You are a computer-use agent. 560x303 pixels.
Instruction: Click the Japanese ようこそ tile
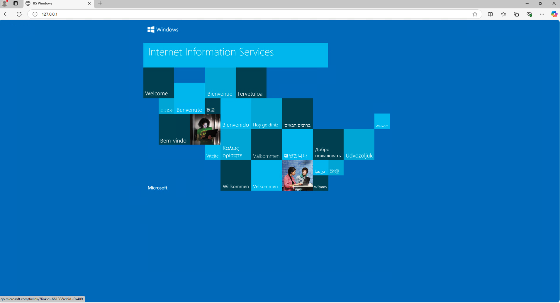[x=166, y=106]
